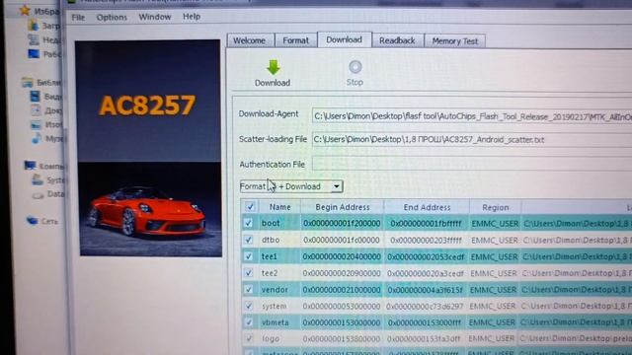Click the System drive icon in Explorer sidebar
Screen dimensions: 632x355
point(38,179)
